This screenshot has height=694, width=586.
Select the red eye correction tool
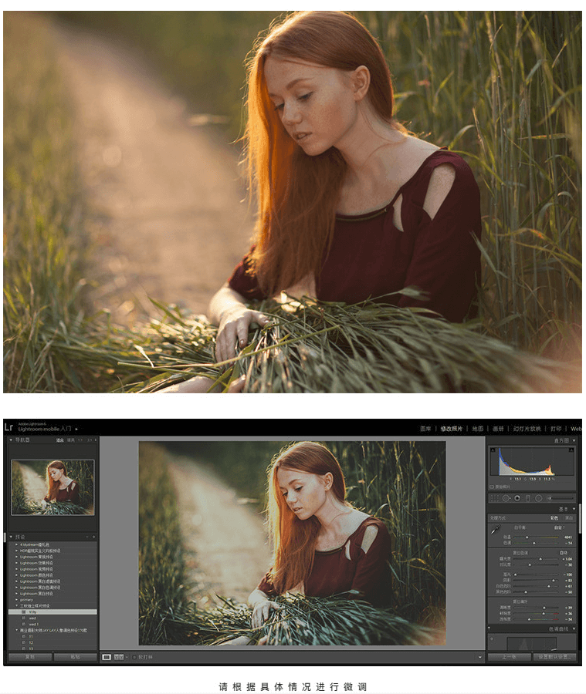(517, 498)
